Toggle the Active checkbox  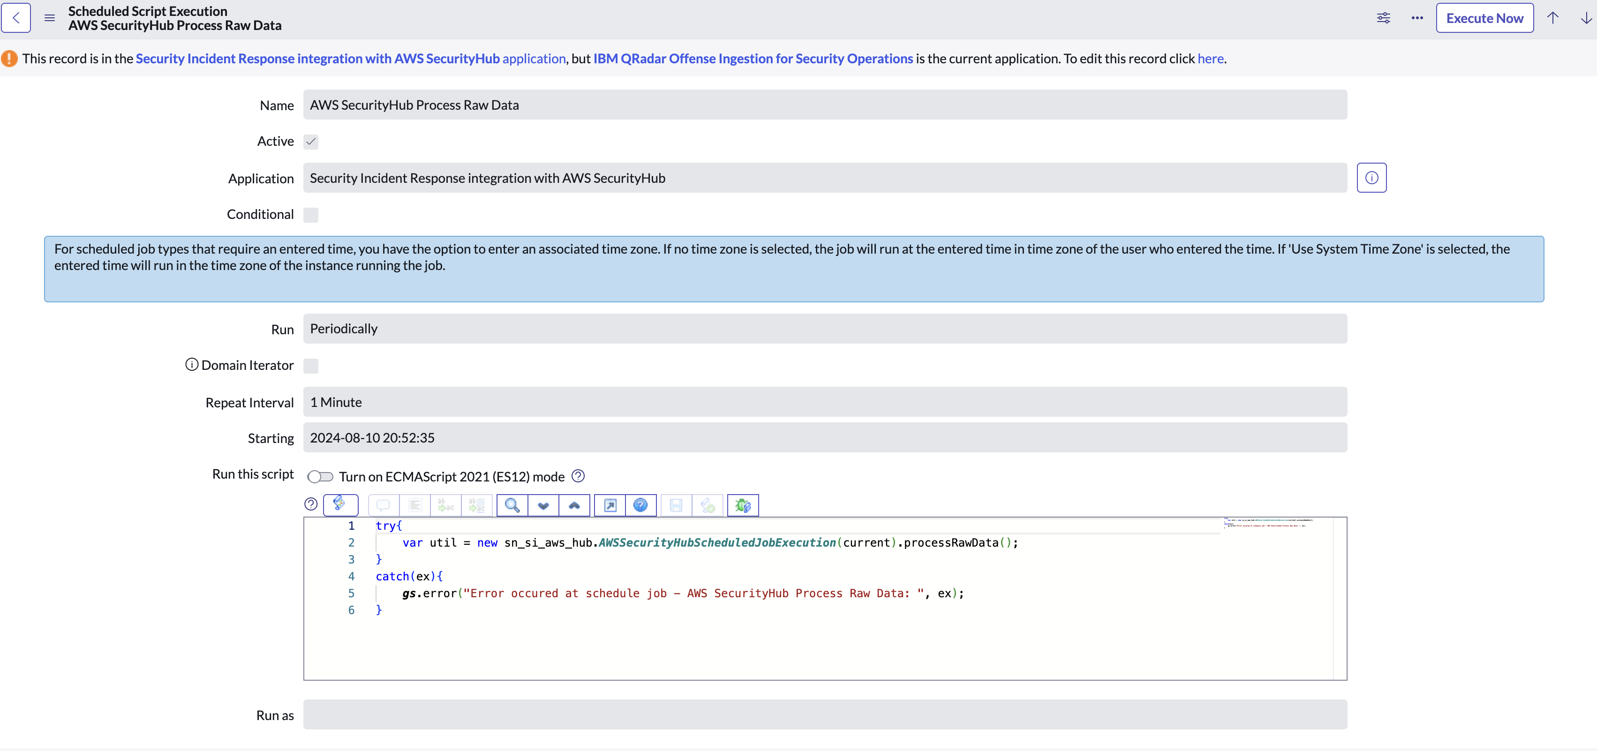pos(310,141)
